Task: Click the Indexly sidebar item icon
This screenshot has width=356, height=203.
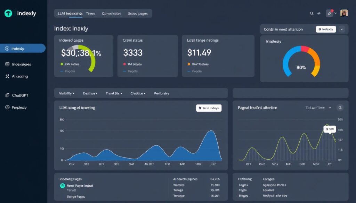Action: (7, 48)
